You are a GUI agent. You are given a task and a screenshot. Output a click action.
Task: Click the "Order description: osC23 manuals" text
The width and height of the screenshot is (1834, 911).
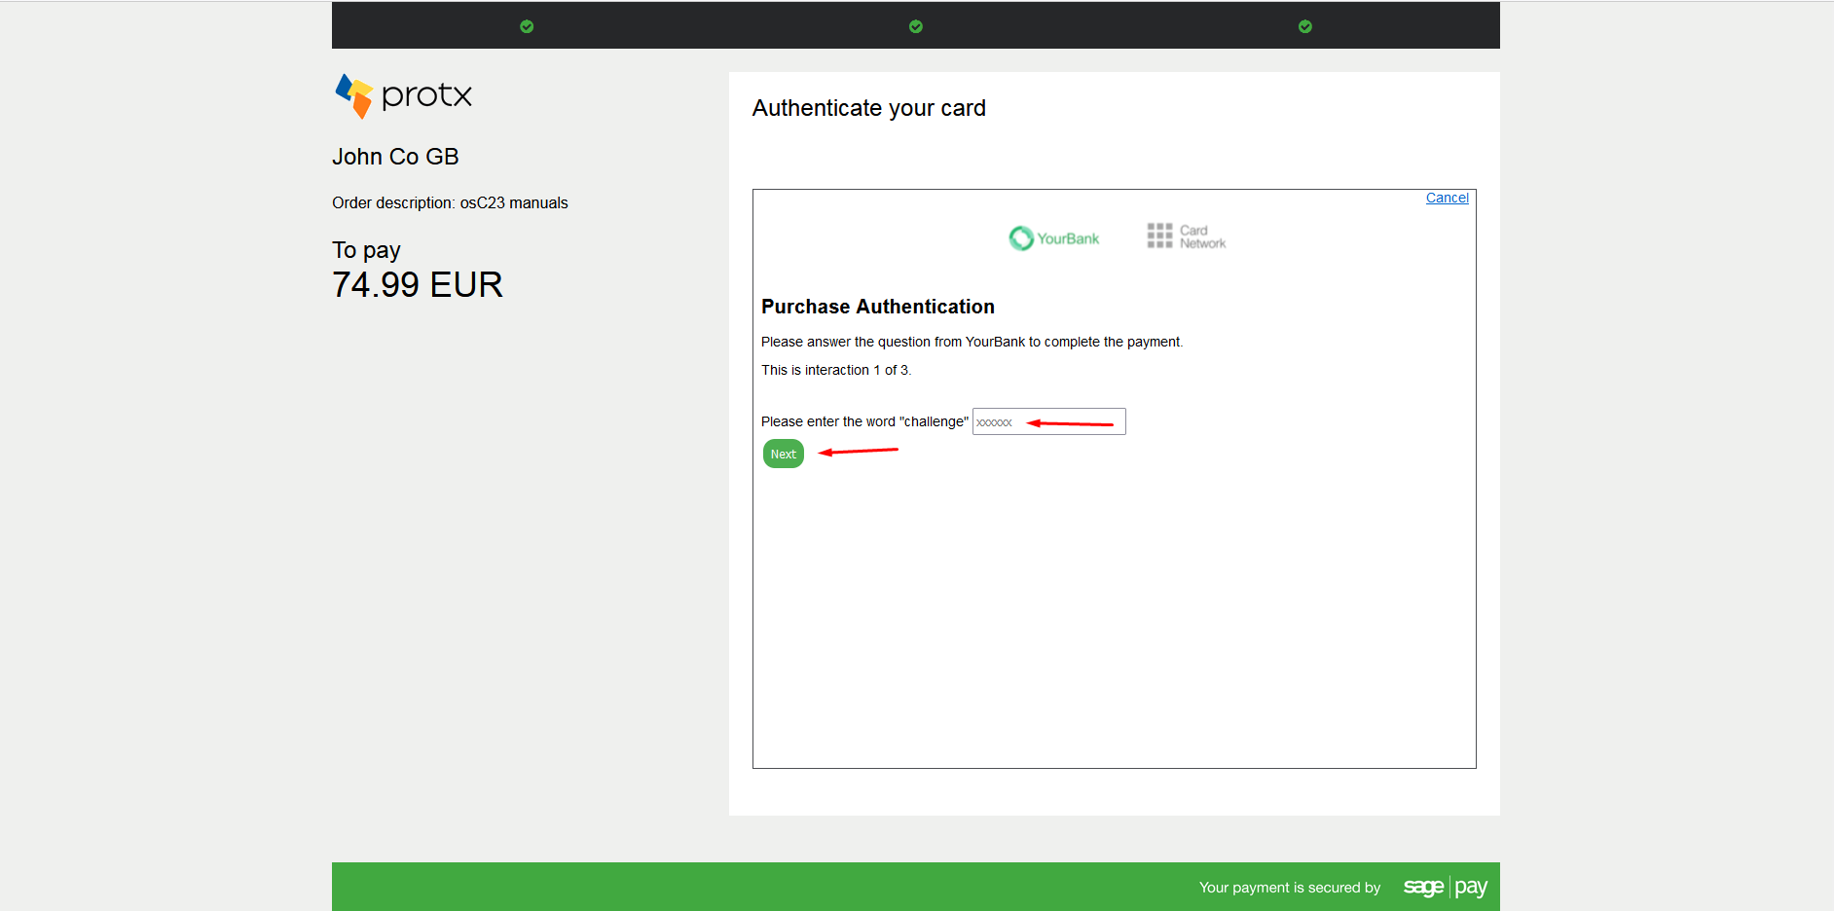450,202
